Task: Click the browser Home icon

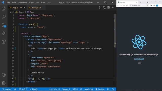Action: tap(127, 6)
